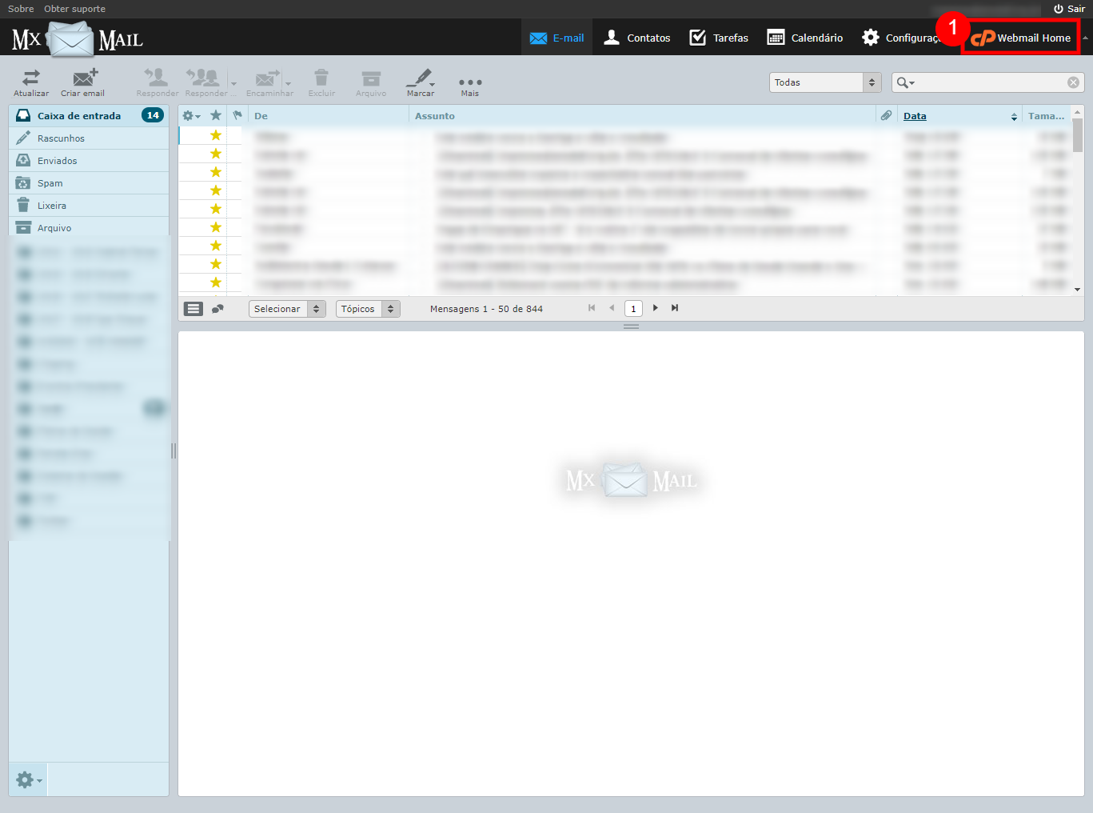Select the Criar email icon
The width and height of the screenshot is (1093, 813).
82,81
